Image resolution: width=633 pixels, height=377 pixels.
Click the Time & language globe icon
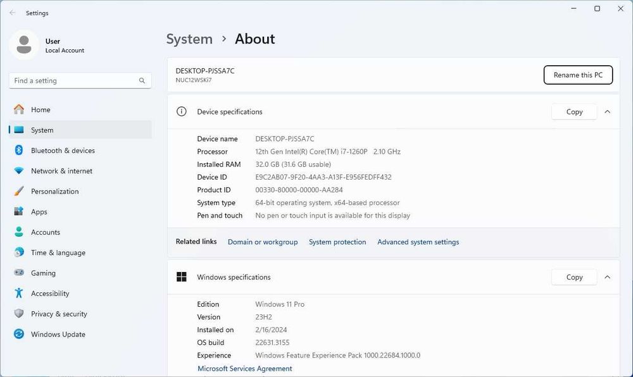pyautogui.click(x=19, y=252)
